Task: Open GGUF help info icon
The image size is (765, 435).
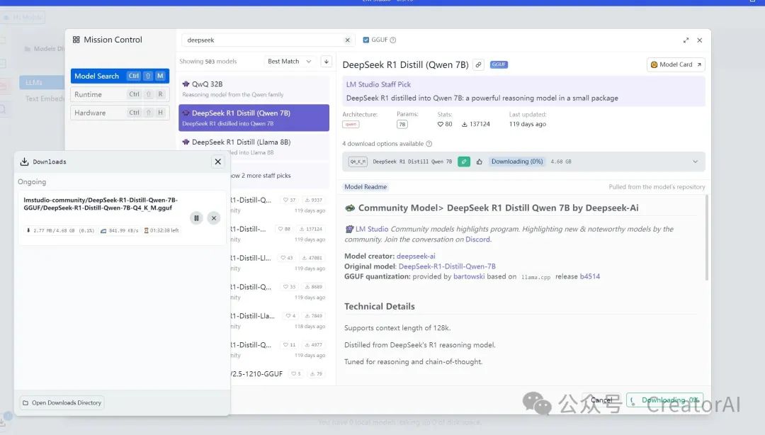Action: (392, 40)
